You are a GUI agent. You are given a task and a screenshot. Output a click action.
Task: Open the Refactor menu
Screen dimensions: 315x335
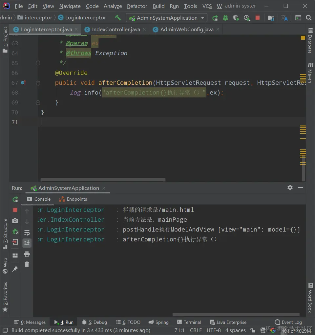pos(137,6)
